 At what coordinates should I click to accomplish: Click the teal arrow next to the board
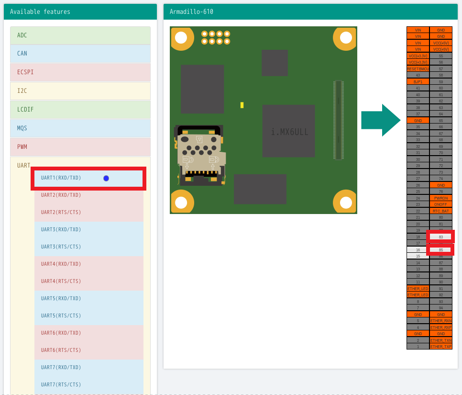click(380, 120)
